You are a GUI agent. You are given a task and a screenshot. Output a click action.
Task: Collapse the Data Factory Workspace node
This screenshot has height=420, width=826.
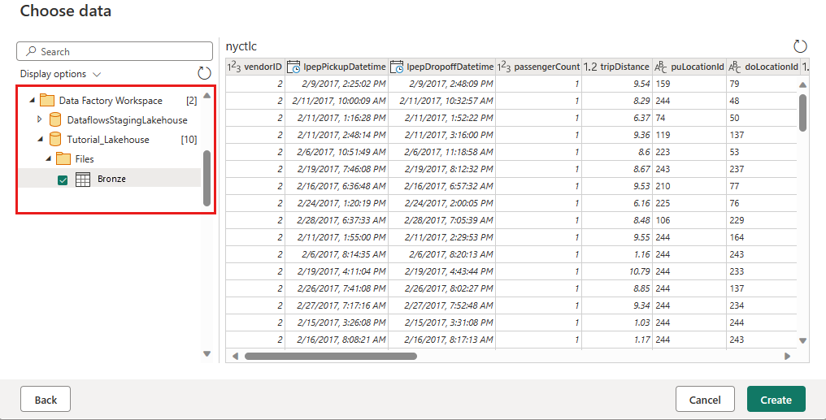pyautogui.click(x=33, y=100)
